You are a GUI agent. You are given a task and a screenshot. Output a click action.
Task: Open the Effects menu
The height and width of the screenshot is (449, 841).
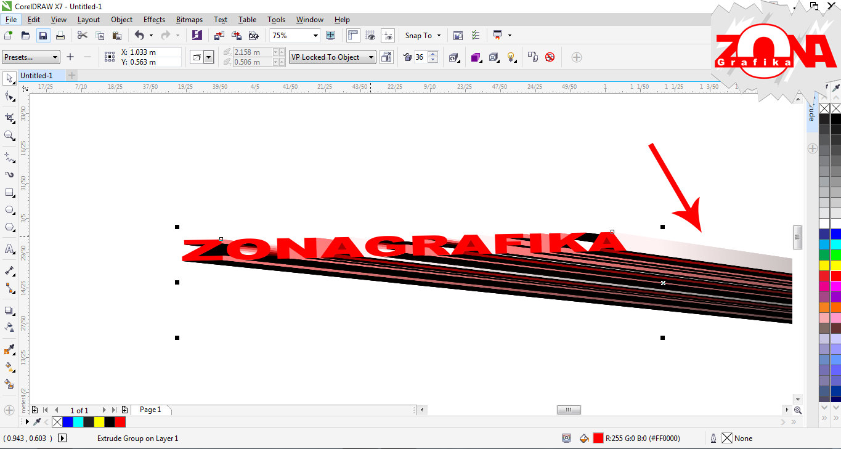tap(154, 20)
